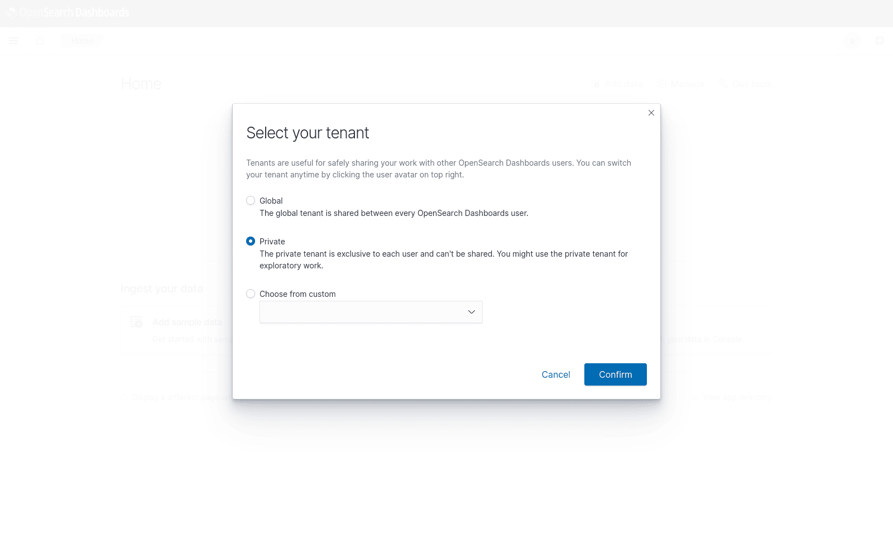Close the tenant dialog with X
This screenshot has height=558, width=893.
coord(651,113)
